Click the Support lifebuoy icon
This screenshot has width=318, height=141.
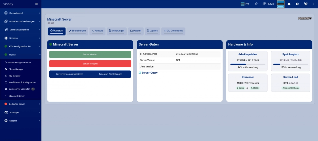(6, 121)
